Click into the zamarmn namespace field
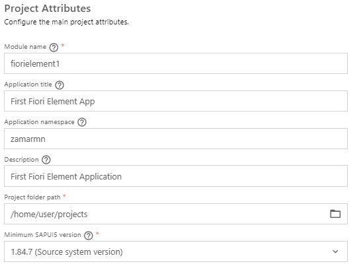This screenshot has width=357, height=266. (x=176, y=139)
